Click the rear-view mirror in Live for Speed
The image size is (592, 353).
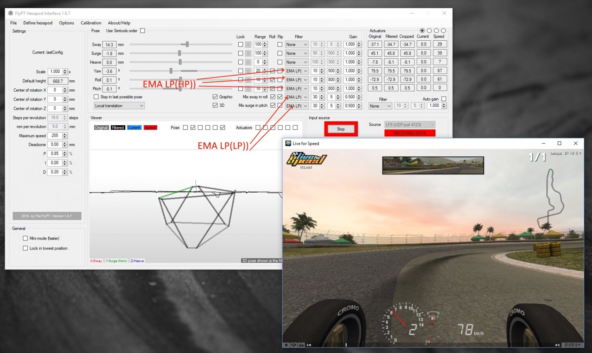coord(433,165)
